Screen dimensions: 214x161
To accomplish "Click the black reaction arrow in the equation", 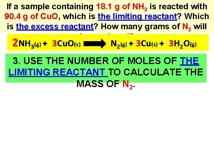I will tap(95, 44).
